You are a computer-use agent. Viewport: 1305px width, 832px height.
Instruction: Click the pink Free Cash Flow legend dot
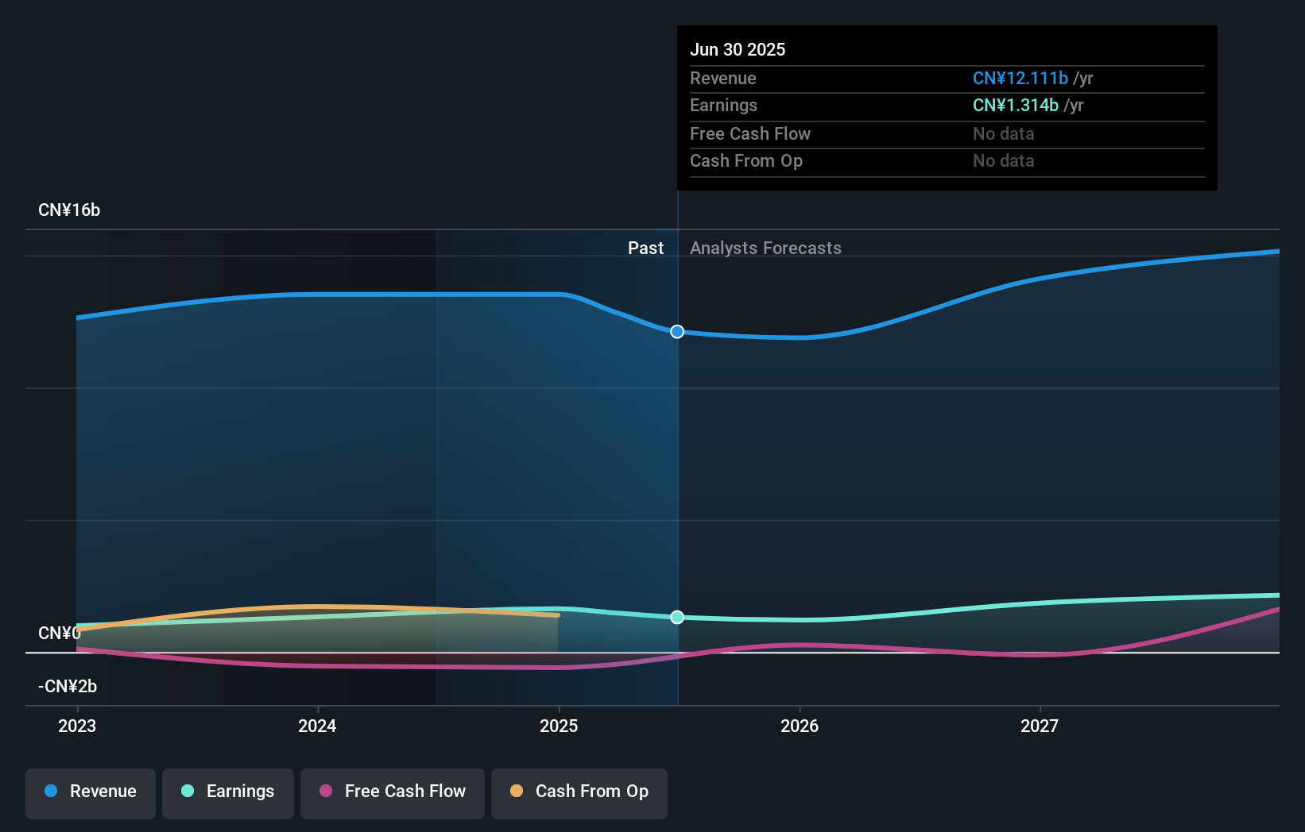pos(325,792)
